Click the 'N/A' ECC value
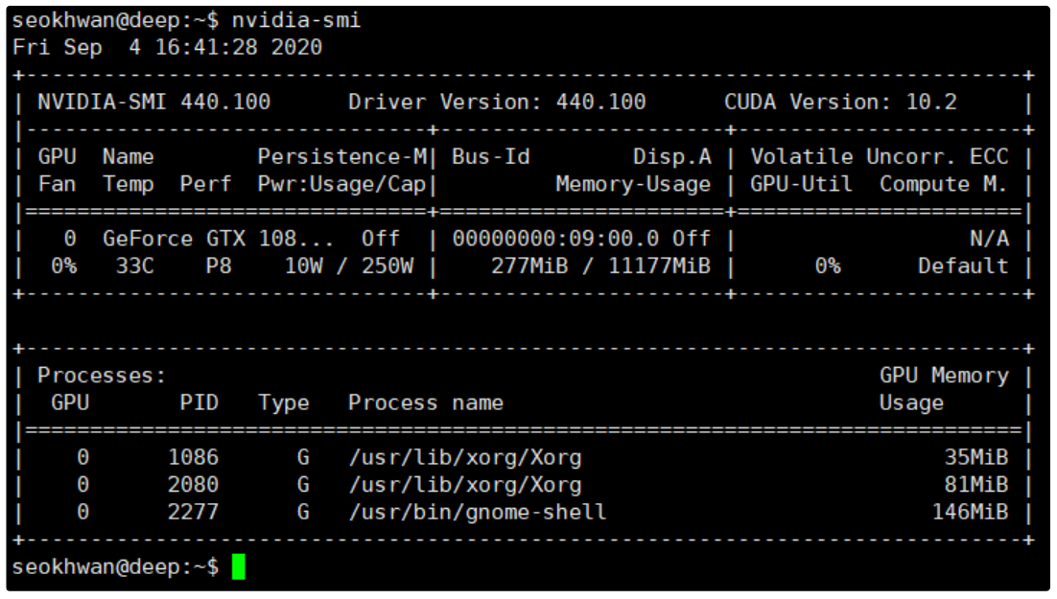This screenshot has width=1057, height=599. coord(990,239)
